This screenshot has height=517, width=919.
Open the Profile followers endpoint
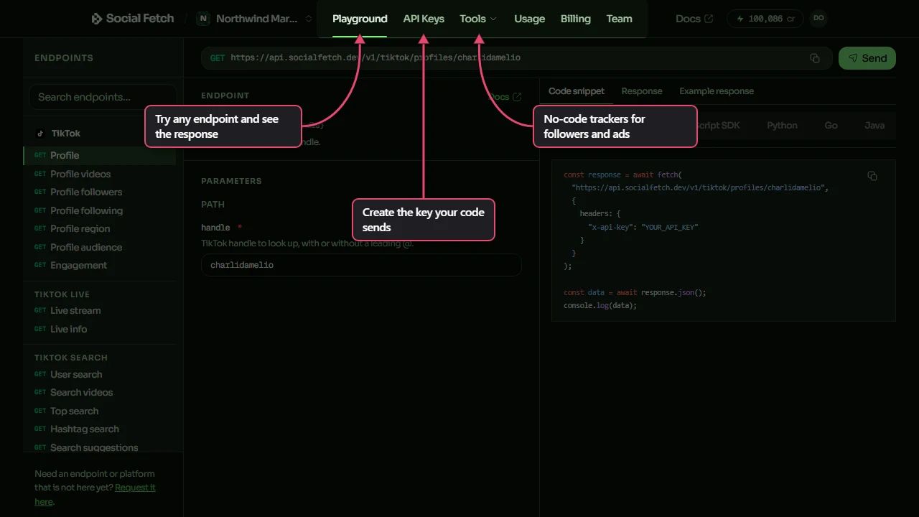[100, 192]
